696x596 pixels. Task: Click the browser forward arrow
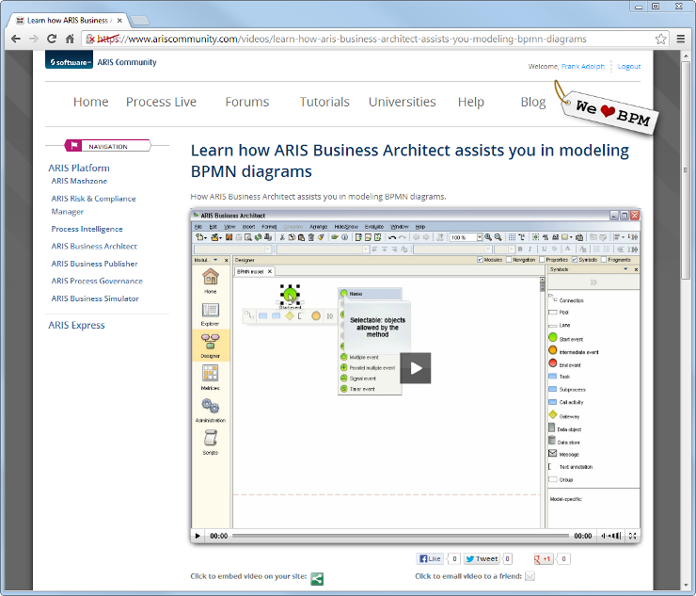click(34, 40)
